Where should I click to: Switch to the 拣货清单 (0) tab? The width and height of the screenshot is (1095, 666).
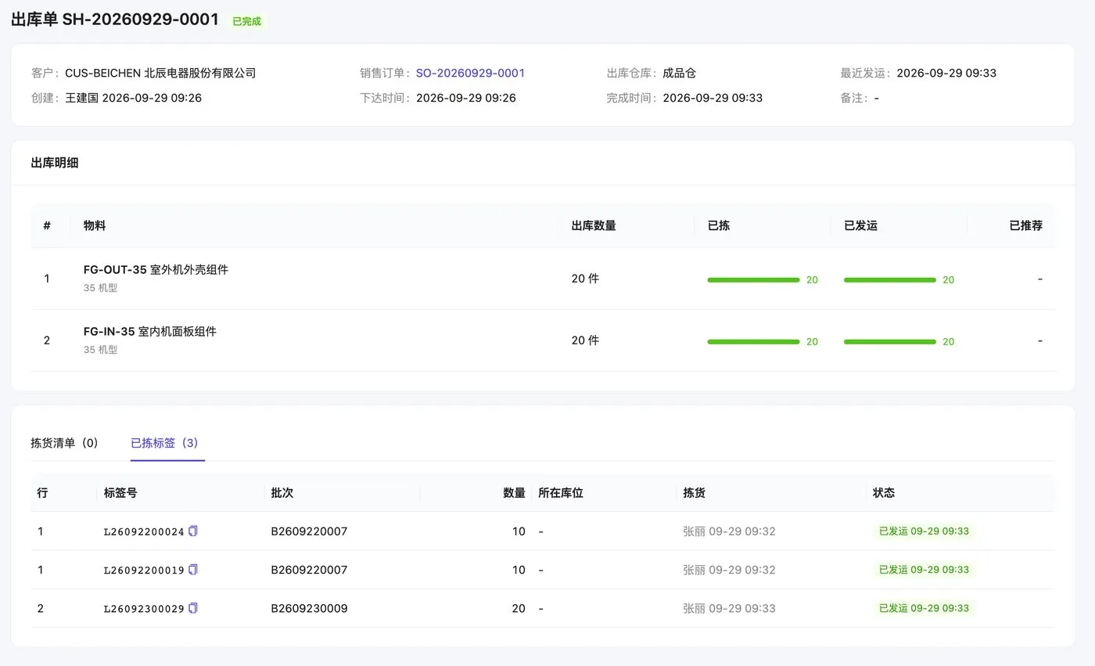(65, 443)
